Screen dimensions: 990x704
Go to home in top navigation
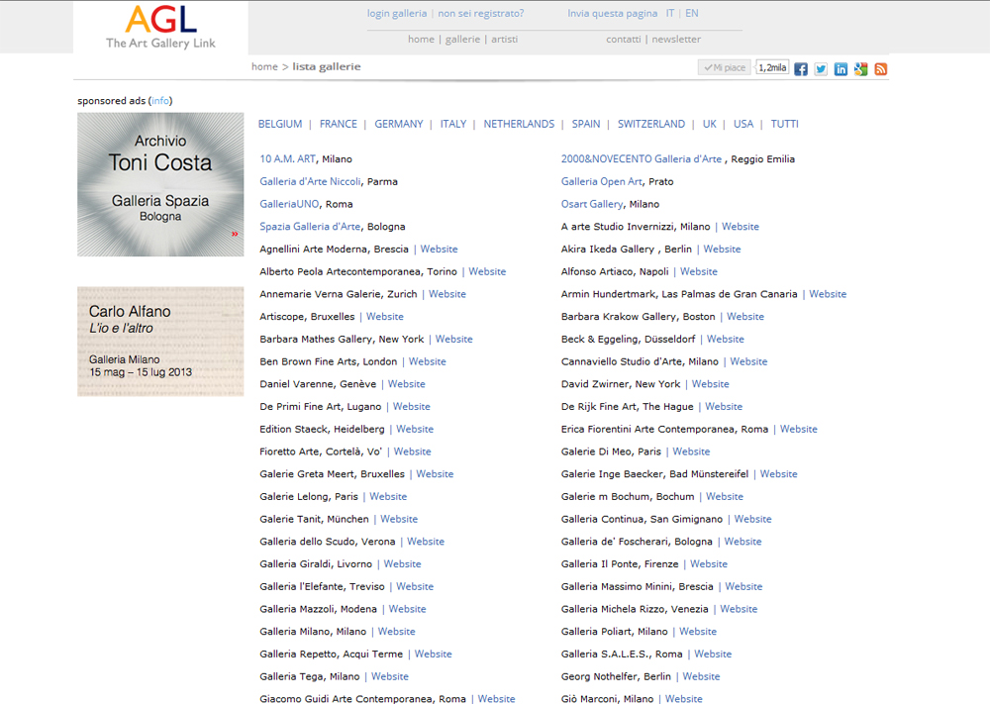pos(421,40)
